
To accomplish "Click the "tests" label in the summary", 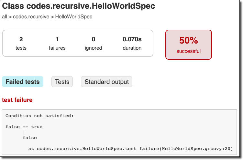I will pyautogui.click(x=21, y=48).
